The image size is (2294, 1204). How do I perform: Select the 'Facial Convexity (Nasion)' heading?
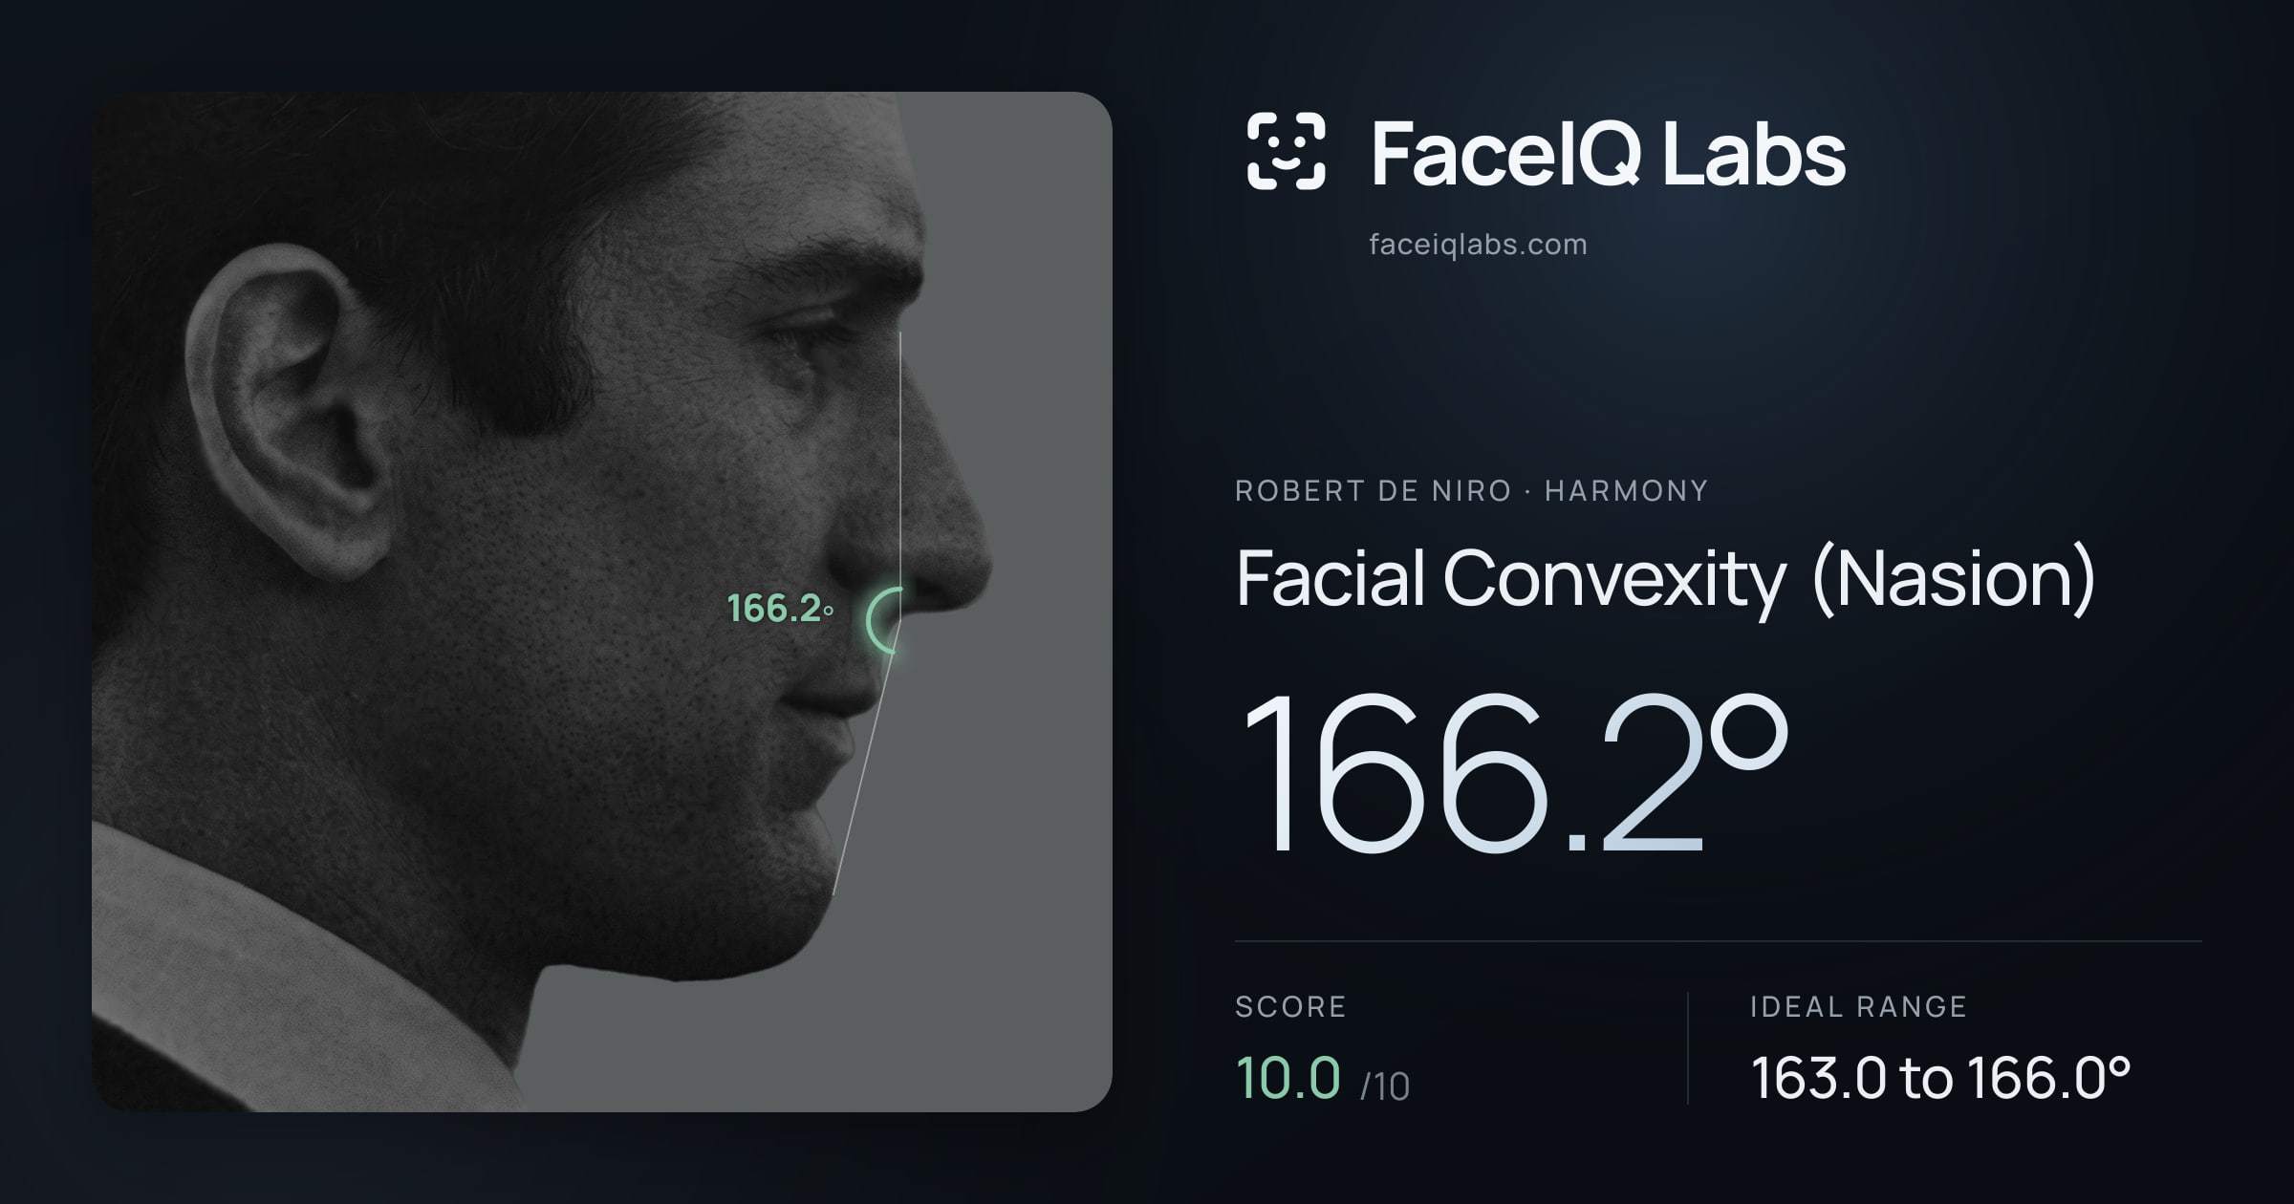[x=1665, y=579]
